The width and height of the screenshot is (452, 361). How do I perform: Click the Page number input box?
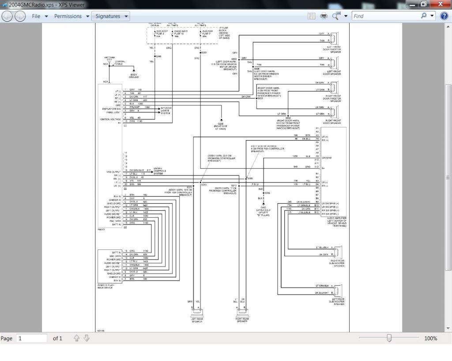[31, 338]
